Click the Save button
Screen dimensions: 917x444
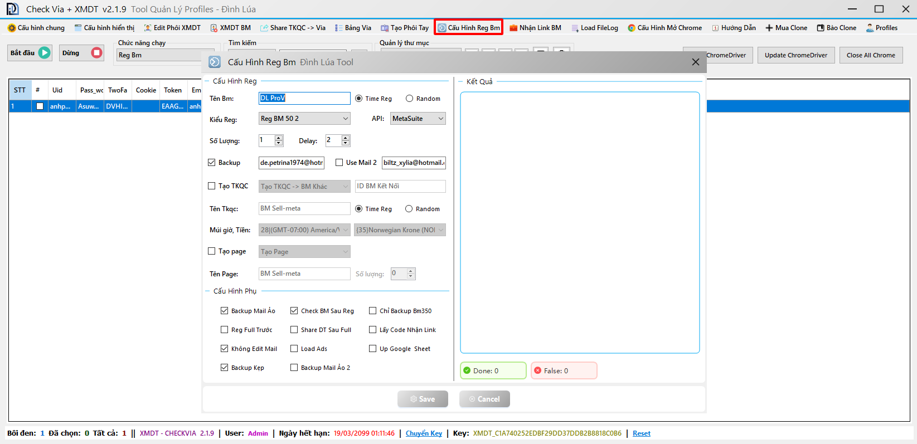tap(423, 399)
